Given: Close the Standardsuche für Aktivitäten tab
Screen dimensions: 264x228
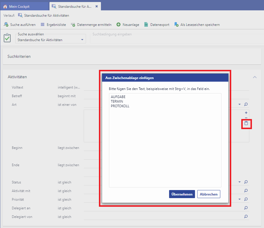Looking at the screenshot, I should (x=97, y=6).
